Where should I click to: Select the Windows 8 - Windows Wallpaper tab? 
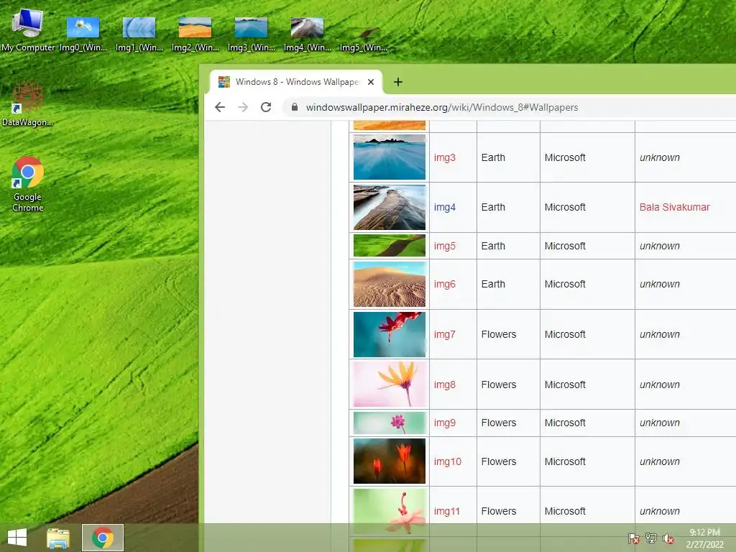pyautogui.click(x=295, y=82)
